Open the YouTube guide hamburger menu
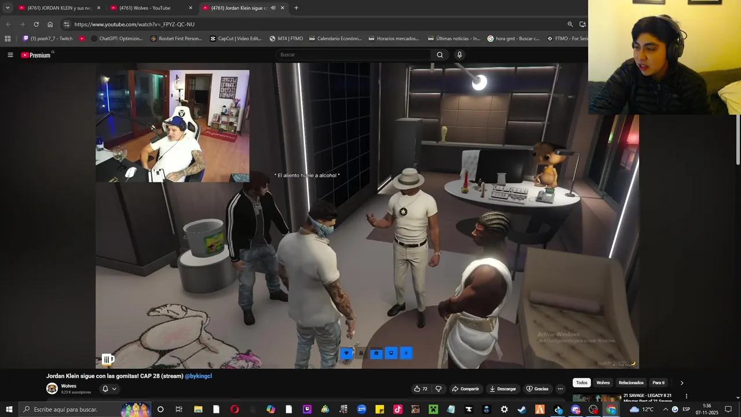The width and height of the screenshot is (741, 417). coord(10,55)
